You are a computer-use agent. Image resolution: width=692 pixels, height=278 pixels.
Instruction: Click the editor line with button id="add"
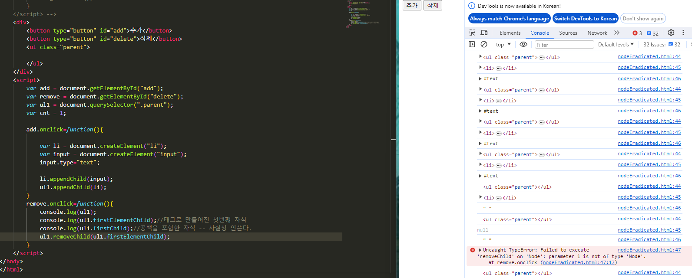pos(99,31)
